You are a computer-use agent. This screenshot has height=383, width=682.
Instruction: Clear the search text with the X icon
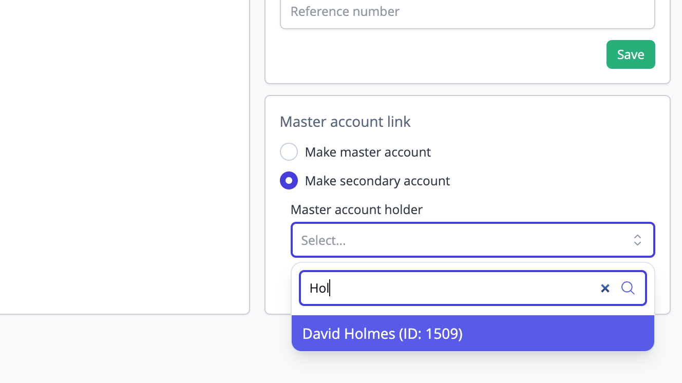(605, 289)
